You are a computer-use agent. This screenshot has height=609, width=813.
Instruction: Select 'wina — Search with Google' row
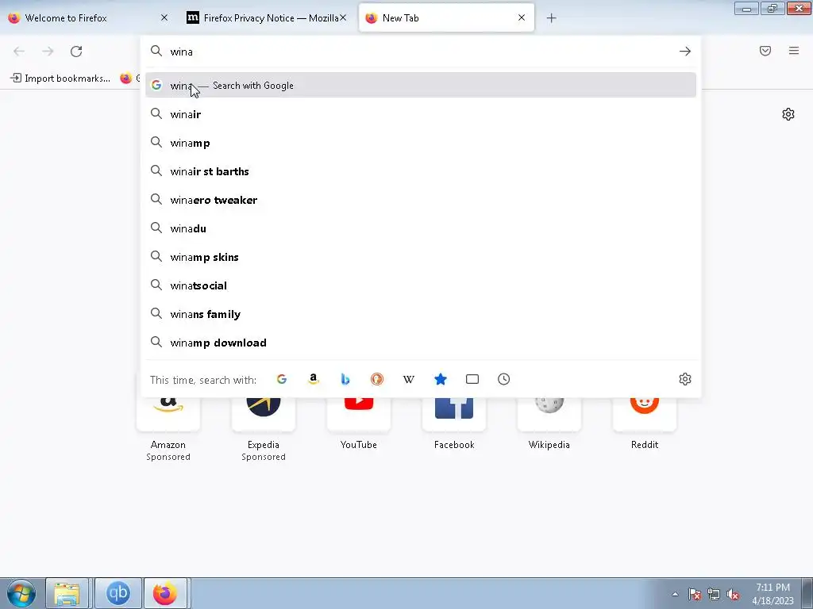(421, 86)
